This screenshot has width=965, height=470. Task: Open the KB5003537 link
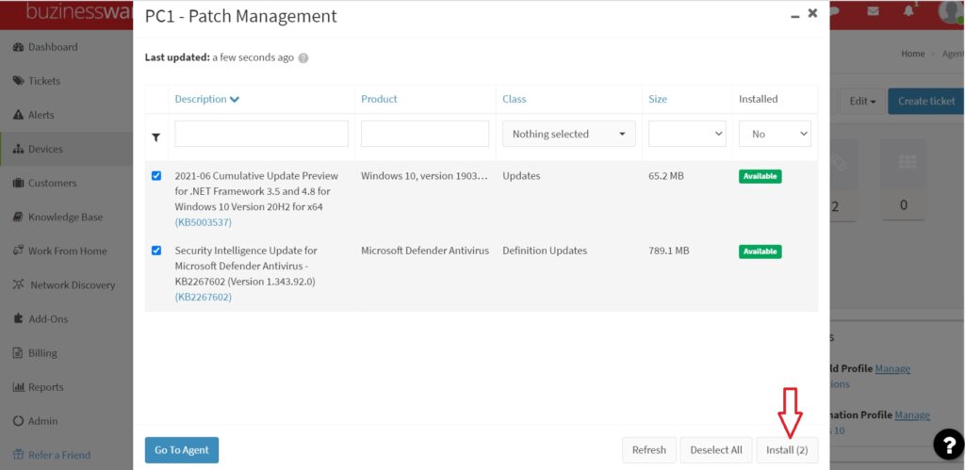pos(203,222)
